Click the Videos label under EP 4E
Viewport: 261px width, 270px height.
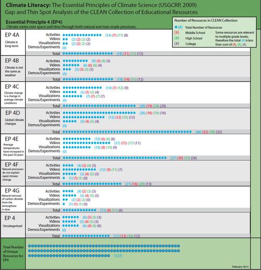55,143
